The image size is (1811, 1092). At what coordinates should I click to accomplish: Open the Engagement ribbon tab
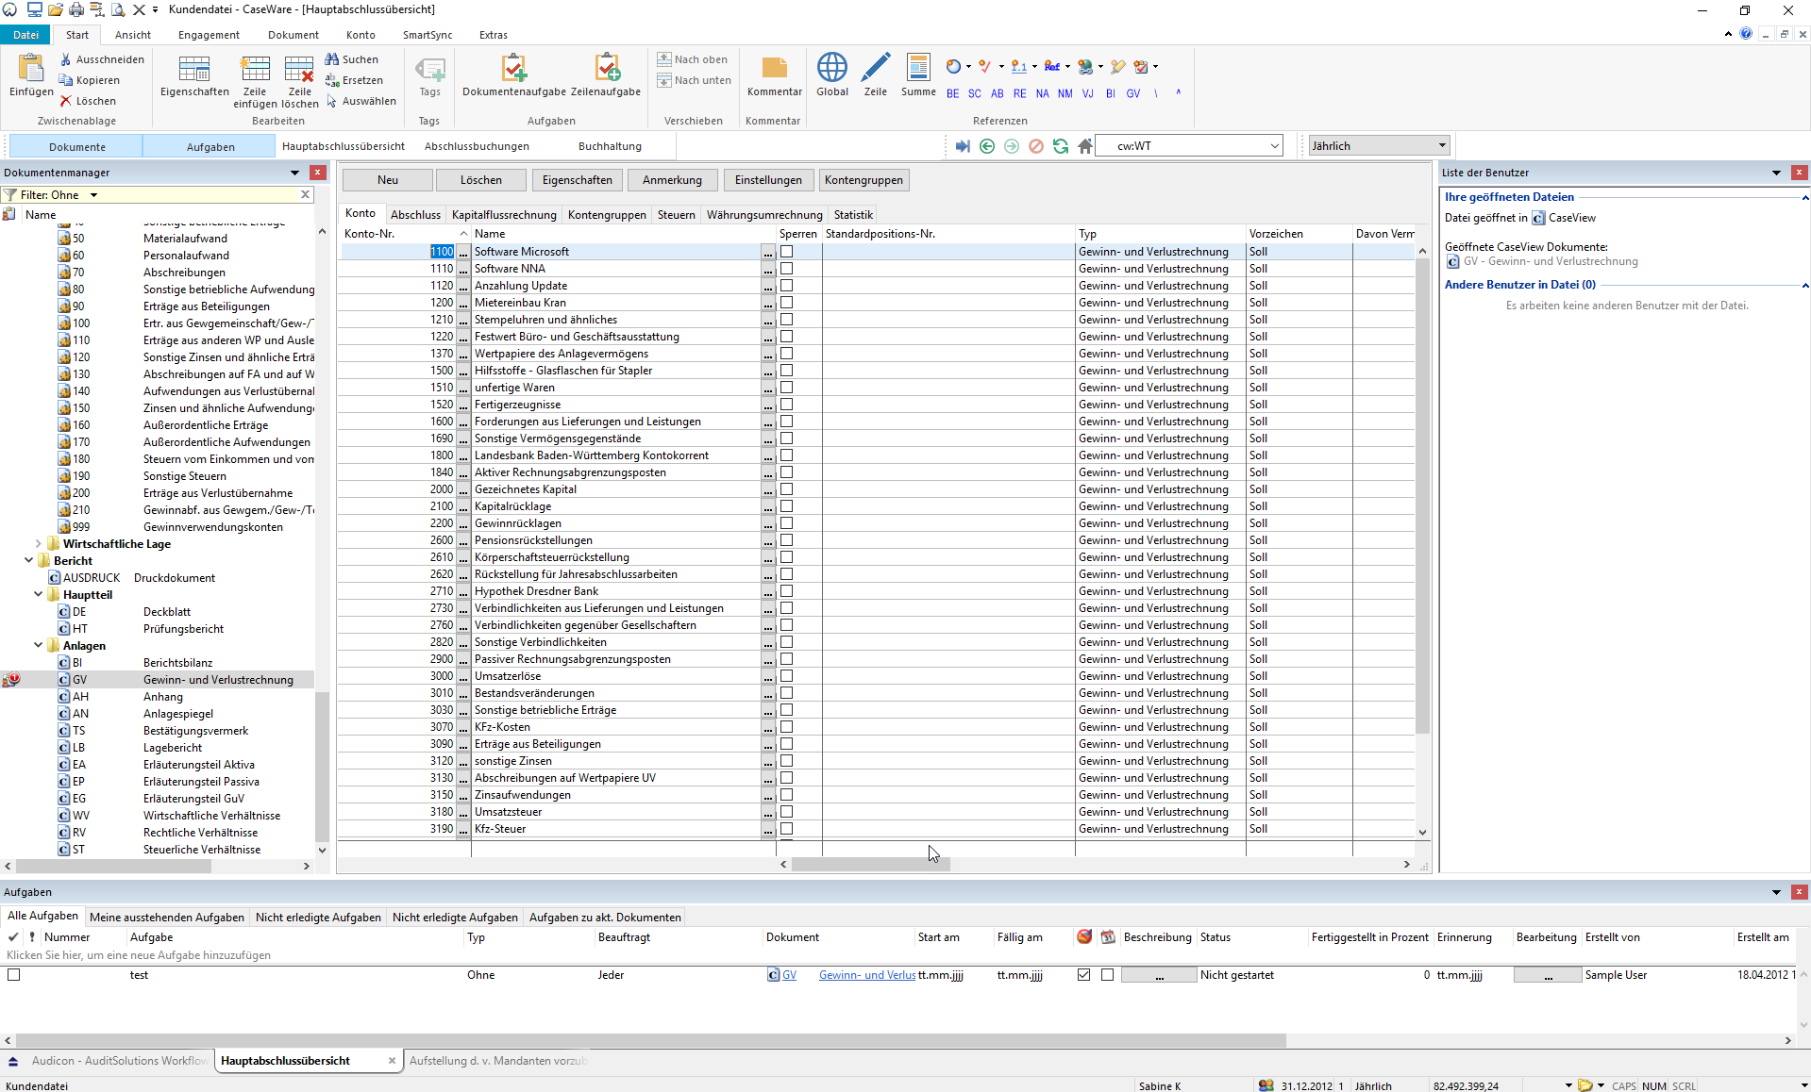pyautogui.click(x=209, y=35)
